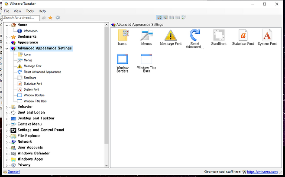
Task: Expand the File Explorer tree node
Action: pos(6,136)
